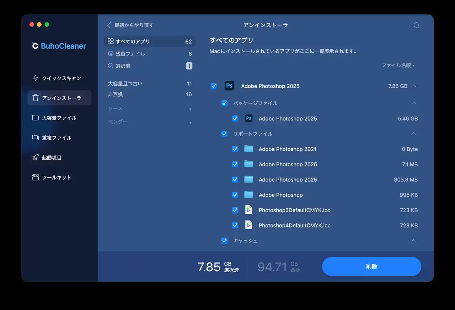Viewport: 455px width, 310px height.
Task: Collapse the サポートファイル section chevron
Action: tap(413, 134)
